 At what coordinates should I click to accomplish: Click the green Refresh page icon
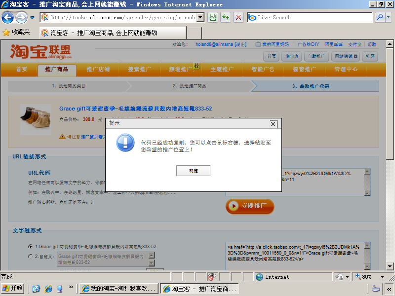click(226, 17)
